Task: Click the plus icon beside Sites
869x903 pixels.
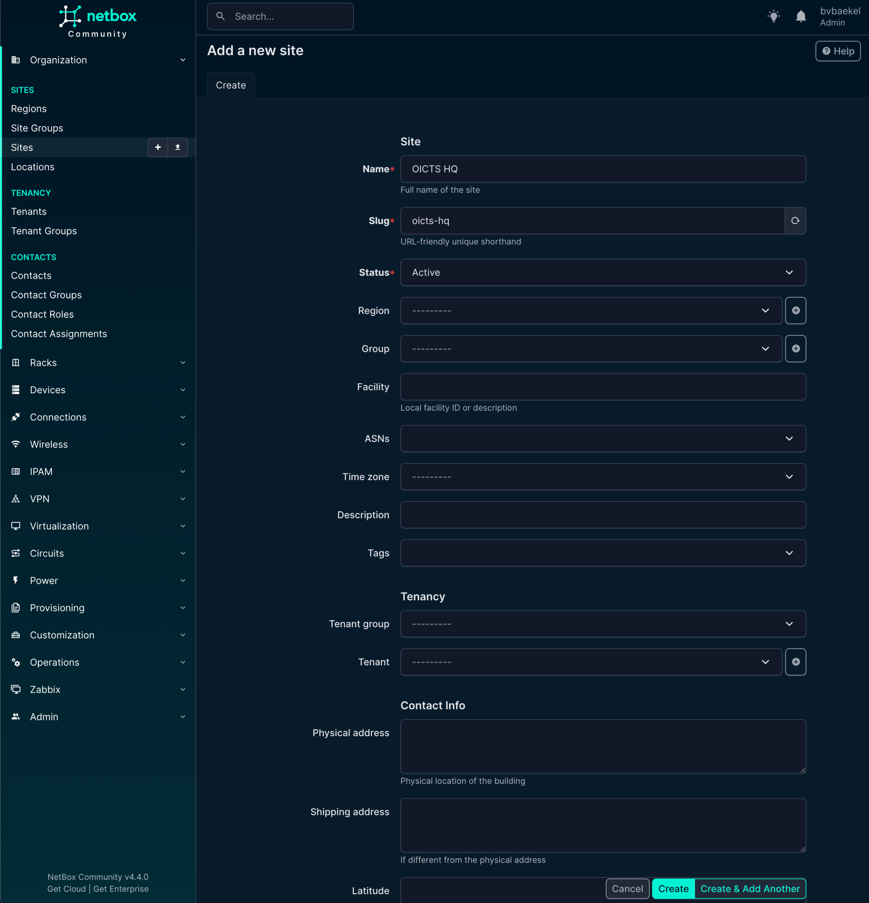Action: pos(158,147)
